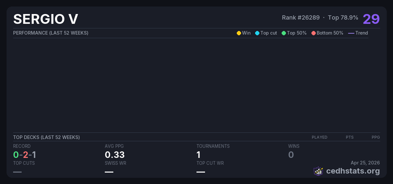Select the Performance (Last 52 Weeks) heading
The width and height of the screenshot is (393, 184).
point(51,33)
